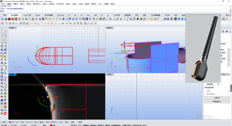
Task: Expand the second dropdown in right properties panel
Action: (x=229, y=53)
